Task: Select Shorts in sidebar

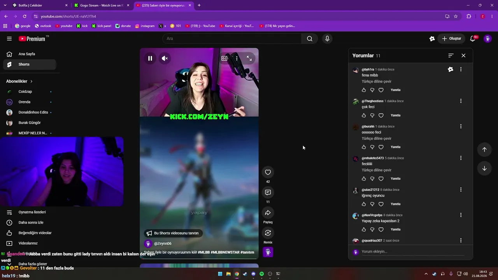Action: tap(30, 65)
